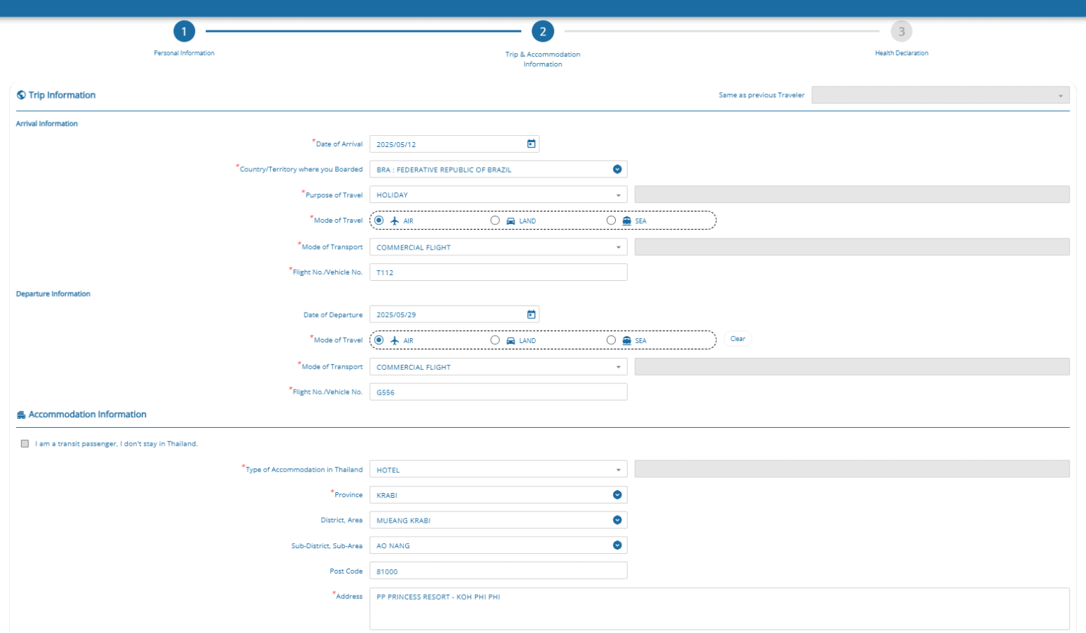The height and width of the screenshot is (633, 1086).
Task: Click the globe icon beside Trip Information
Action: (x=21, y=95)
